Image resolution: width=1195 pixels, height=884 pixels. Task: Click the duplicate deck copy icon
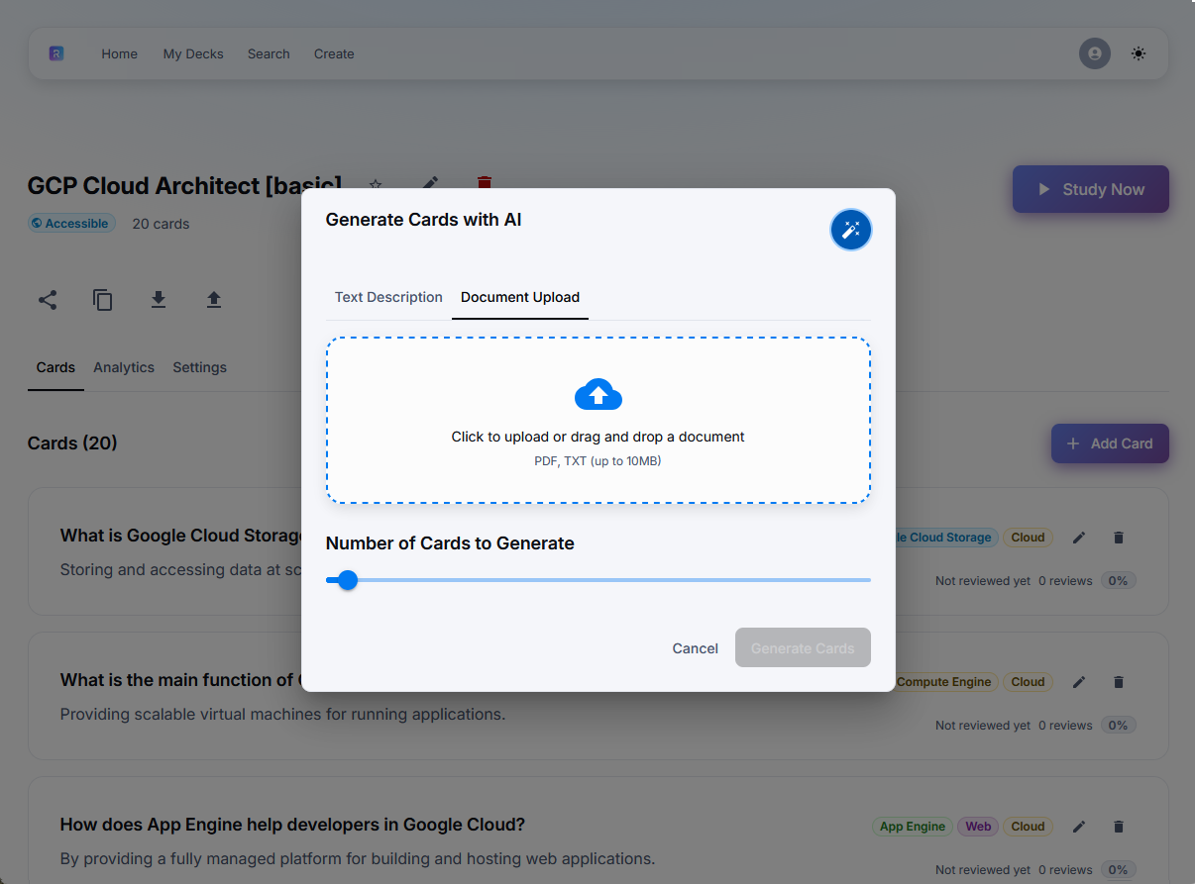click(x=103, y=300)
